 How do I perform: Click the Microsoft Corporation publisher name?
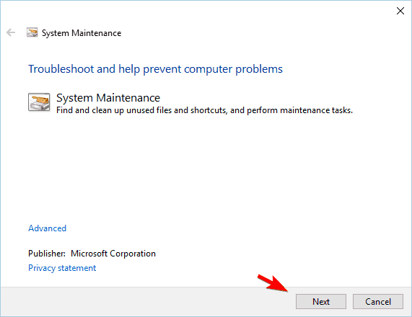tap(113, 254)
